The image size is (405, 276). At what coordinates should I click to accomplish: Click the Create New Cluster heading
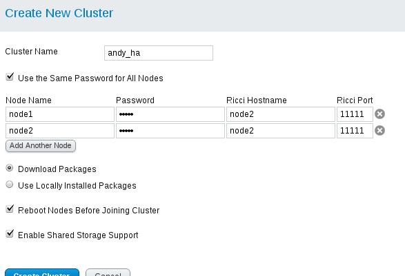tap(59, 13)
